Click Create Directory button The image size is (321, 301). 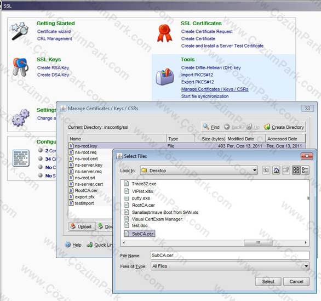click(284, 127)
